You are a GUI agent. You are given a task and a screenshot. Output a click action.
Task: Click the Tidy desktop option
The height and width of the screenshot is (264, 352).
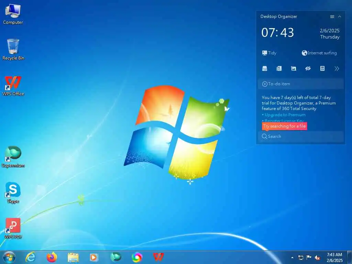pyautogui.click(x=269, y=53)
